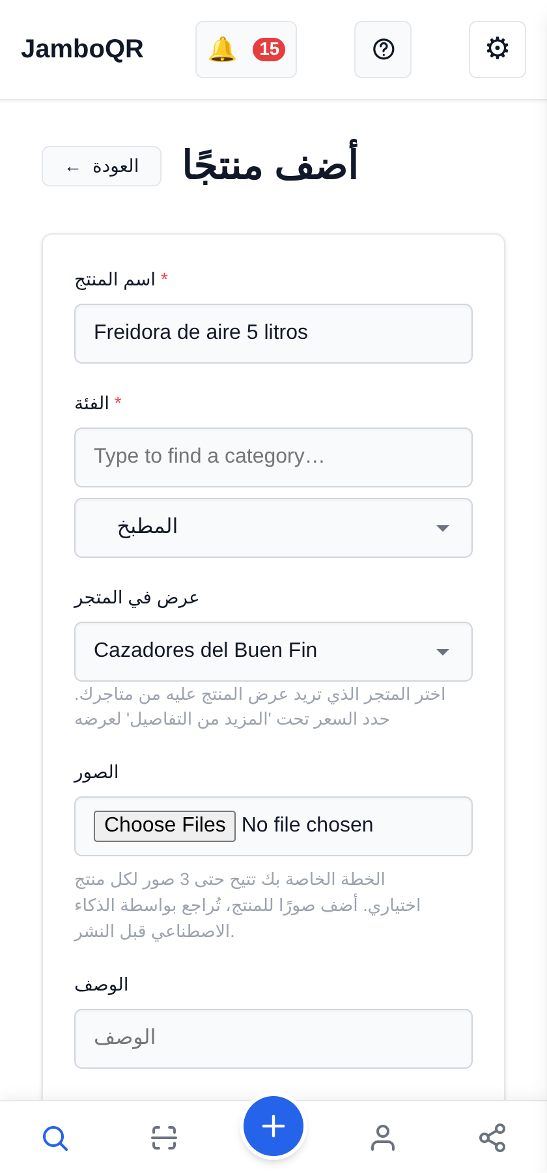Tap the blue plus add button

pyautogui.click(x=273, y=1126)
